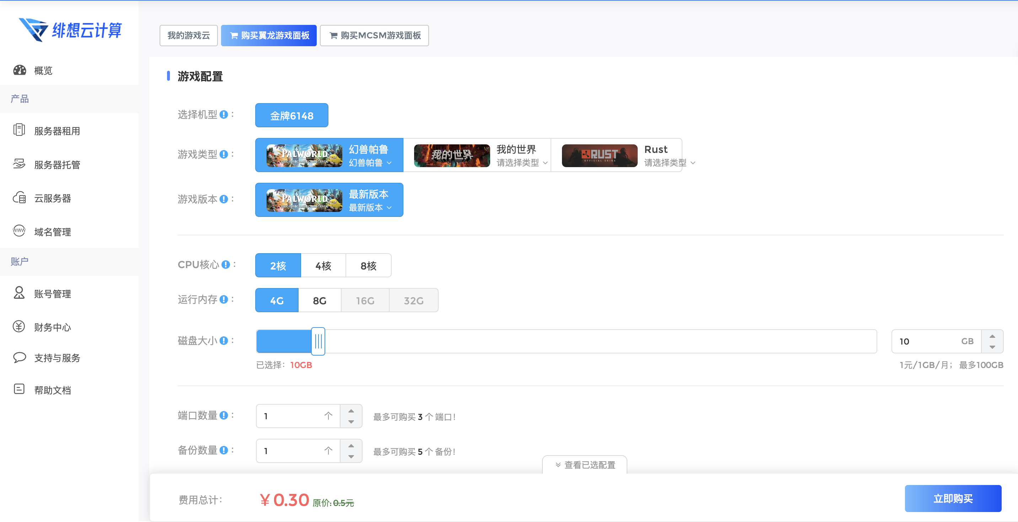Click the 域名管理 www icon
Screen dimensions: 1018x522
coord(19,230)
